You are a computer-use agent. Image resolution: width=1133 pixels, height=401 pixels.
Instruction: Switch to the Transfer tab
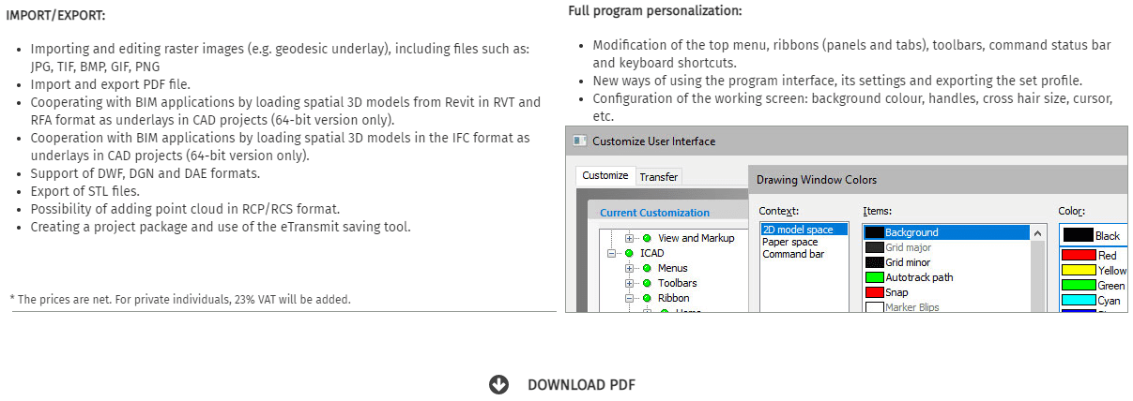[x=659, y=176]
